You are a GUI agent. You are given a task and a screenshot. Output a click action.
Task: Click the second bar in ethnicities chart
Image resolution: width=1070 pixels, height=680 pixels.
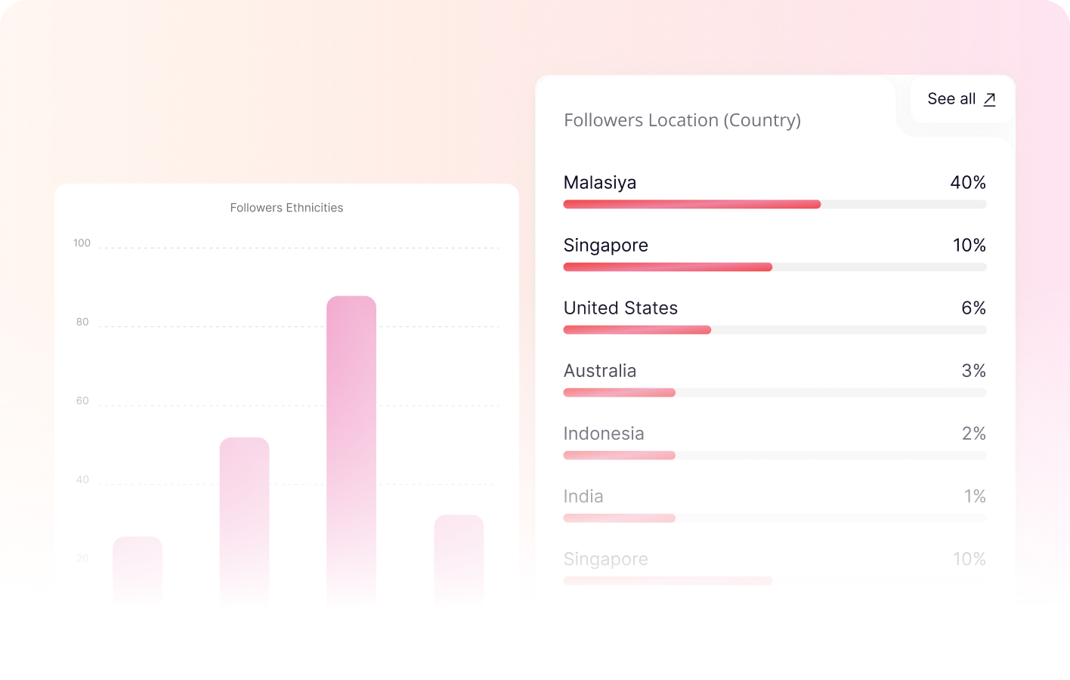coord(244,521)
